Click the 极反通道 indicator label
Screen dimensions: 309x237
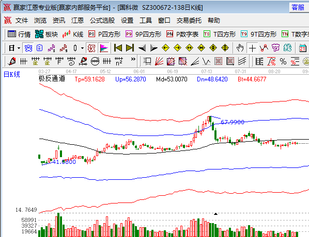52,79
